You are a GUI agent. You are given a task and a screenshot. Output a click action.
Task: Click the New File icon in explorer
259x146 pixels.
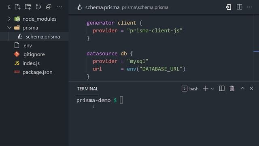pos(17,7)
